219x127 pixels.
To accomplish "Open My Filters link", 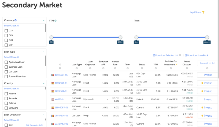I will (195, 12).
